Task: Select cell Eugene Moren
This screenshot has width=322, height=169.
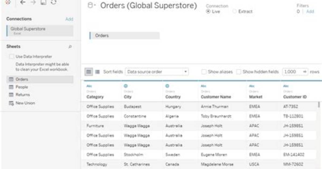Action: [x=214, y=155]
